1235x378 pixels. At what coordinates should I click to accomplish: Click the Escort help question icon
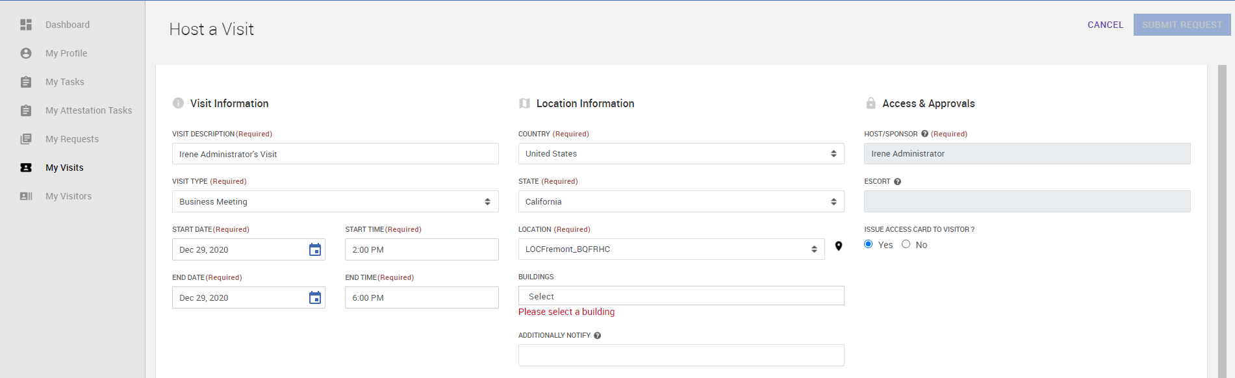[897, 182]
